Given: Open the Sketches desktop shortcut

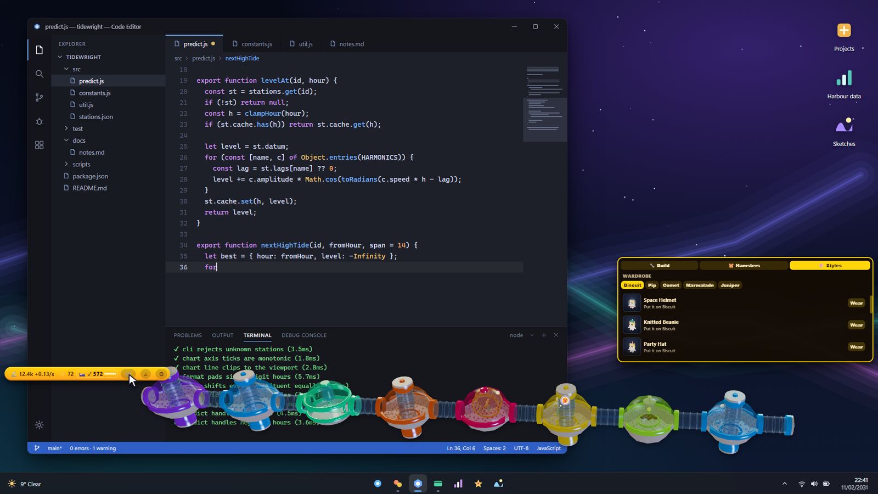Looking at the screenshot, I should pyautogui.click(x=844, y=132).
